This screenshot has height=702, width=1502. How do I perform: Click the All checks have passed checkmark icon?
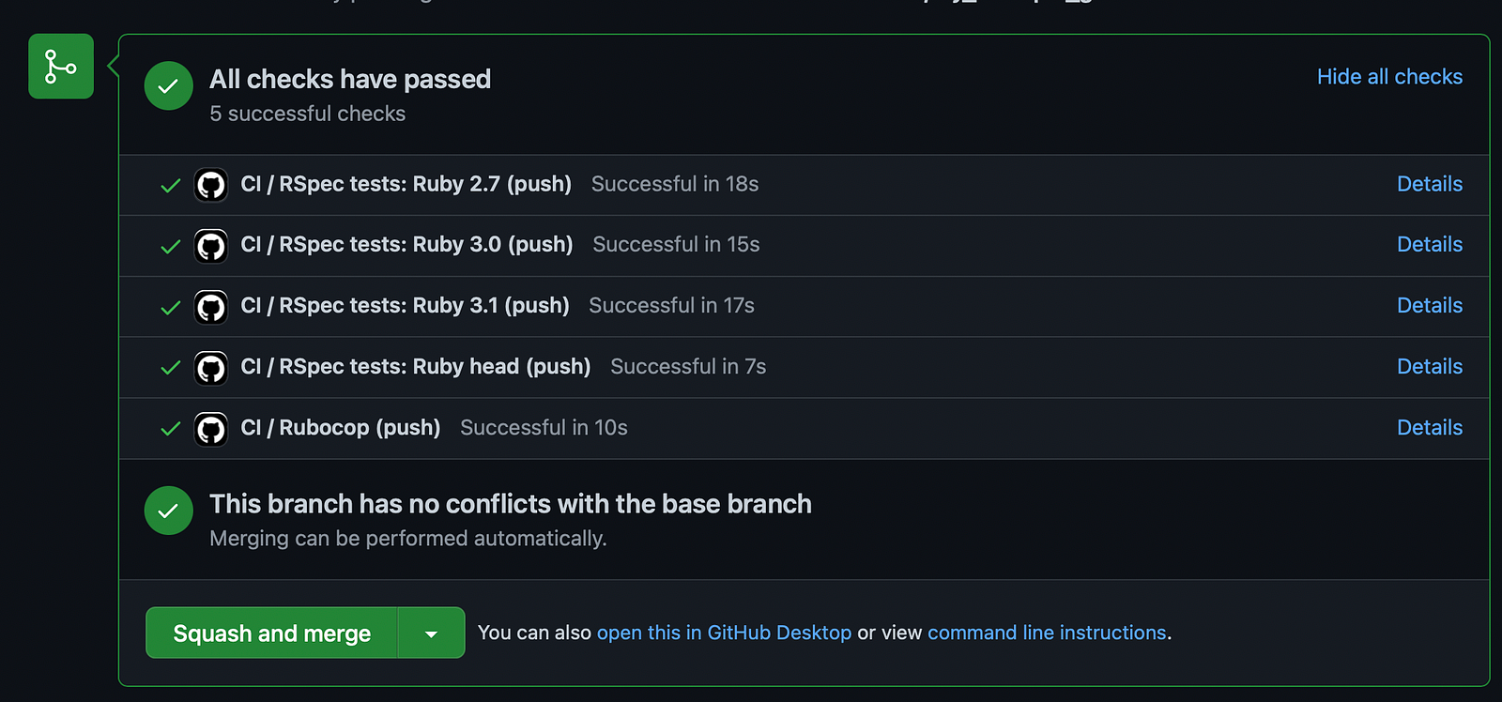click(x=169, y=86)
